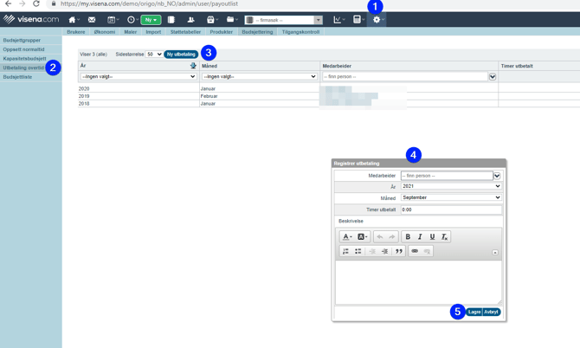Collapse the editor toolbar
The height and width of the screenshot is (348, 580).
tap(495, 253)
